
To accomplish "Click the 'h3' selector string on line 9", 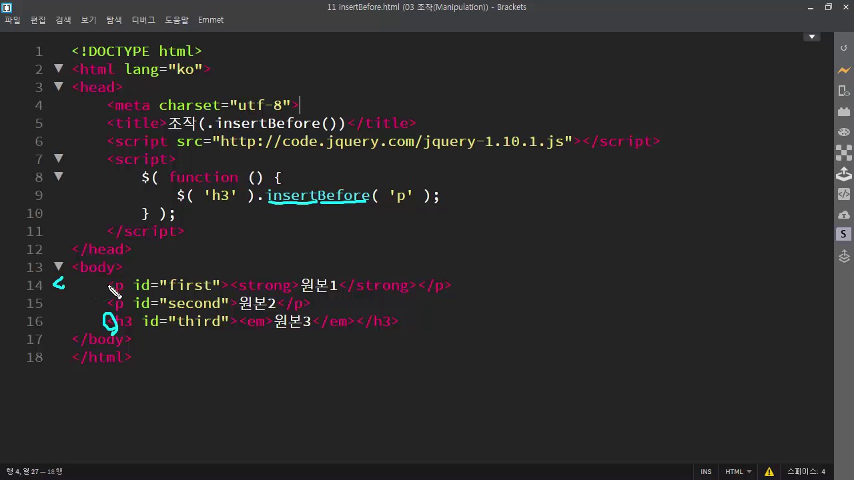I will point(220,195).
